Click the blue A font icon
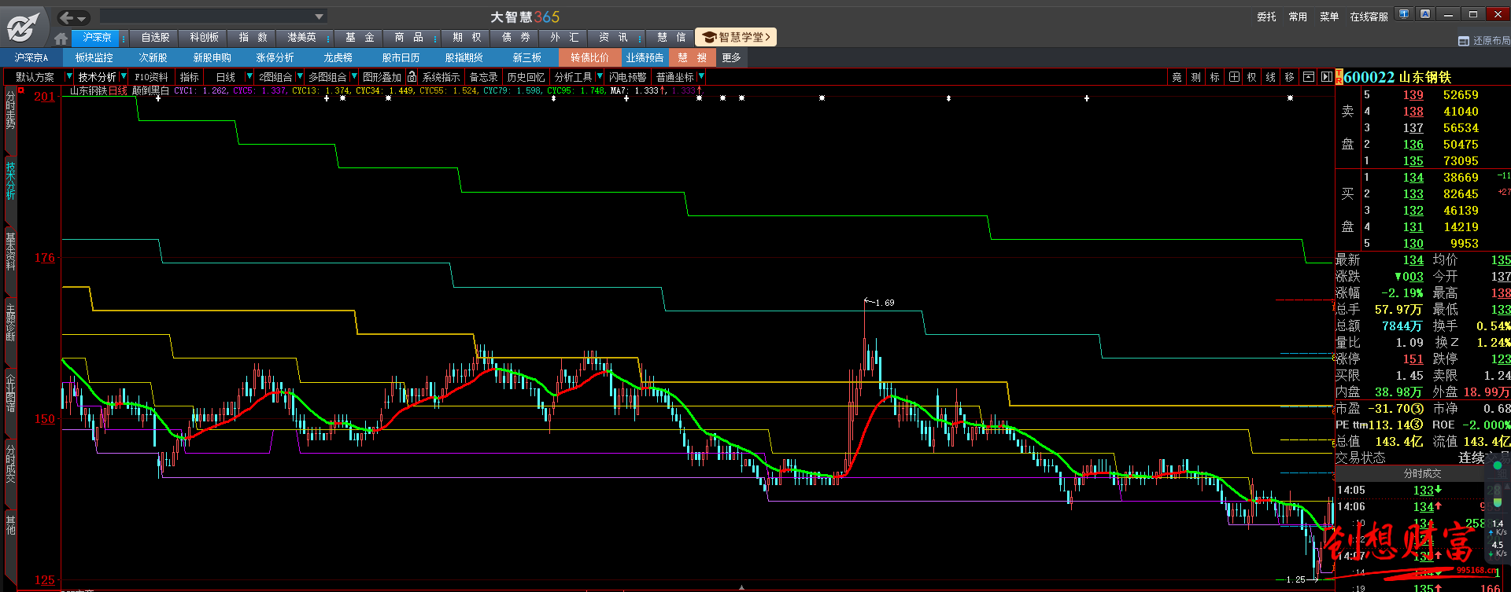1511x592 pixels. [x=1425, y=14]
